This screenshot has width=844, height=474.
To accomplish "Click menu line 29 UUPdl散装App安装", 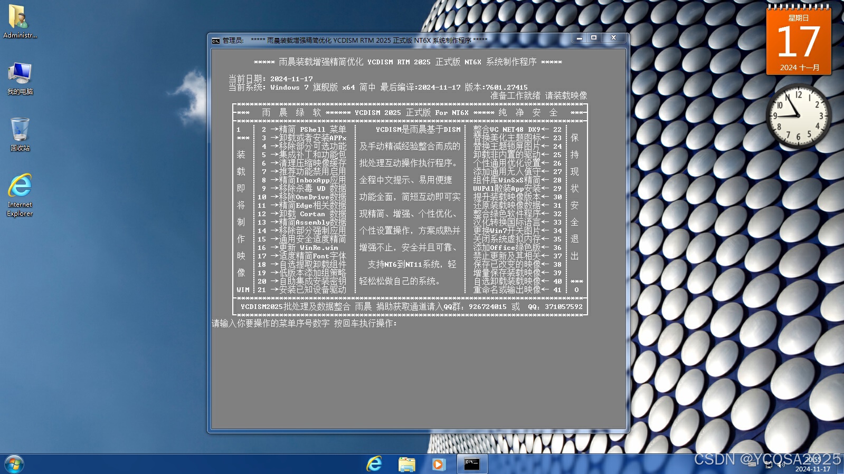I will pyautogui.click(x=517, y=188).
